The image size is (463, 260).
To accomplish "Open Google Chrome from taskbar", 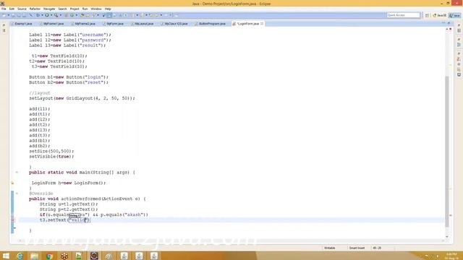I will tap(49, 256).
